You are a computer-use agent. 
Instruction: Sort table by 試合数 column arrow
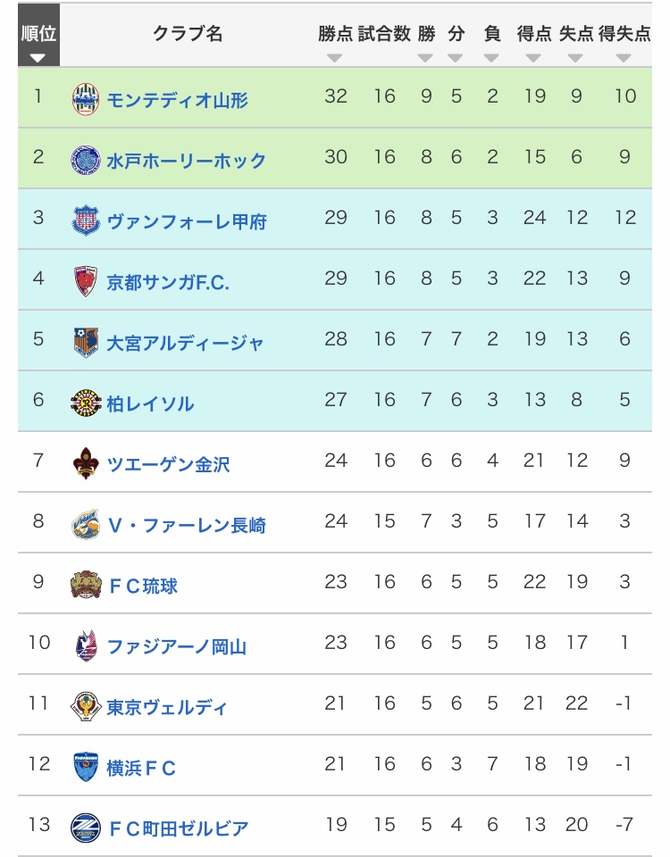click(383, 58)
